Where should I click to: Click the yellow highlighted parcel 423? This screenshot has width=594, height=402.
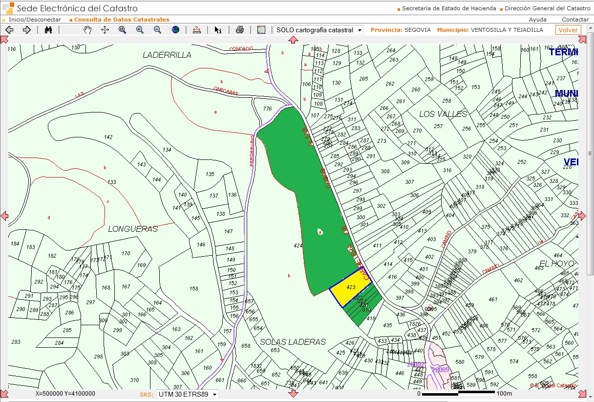[x=350, y=289]
